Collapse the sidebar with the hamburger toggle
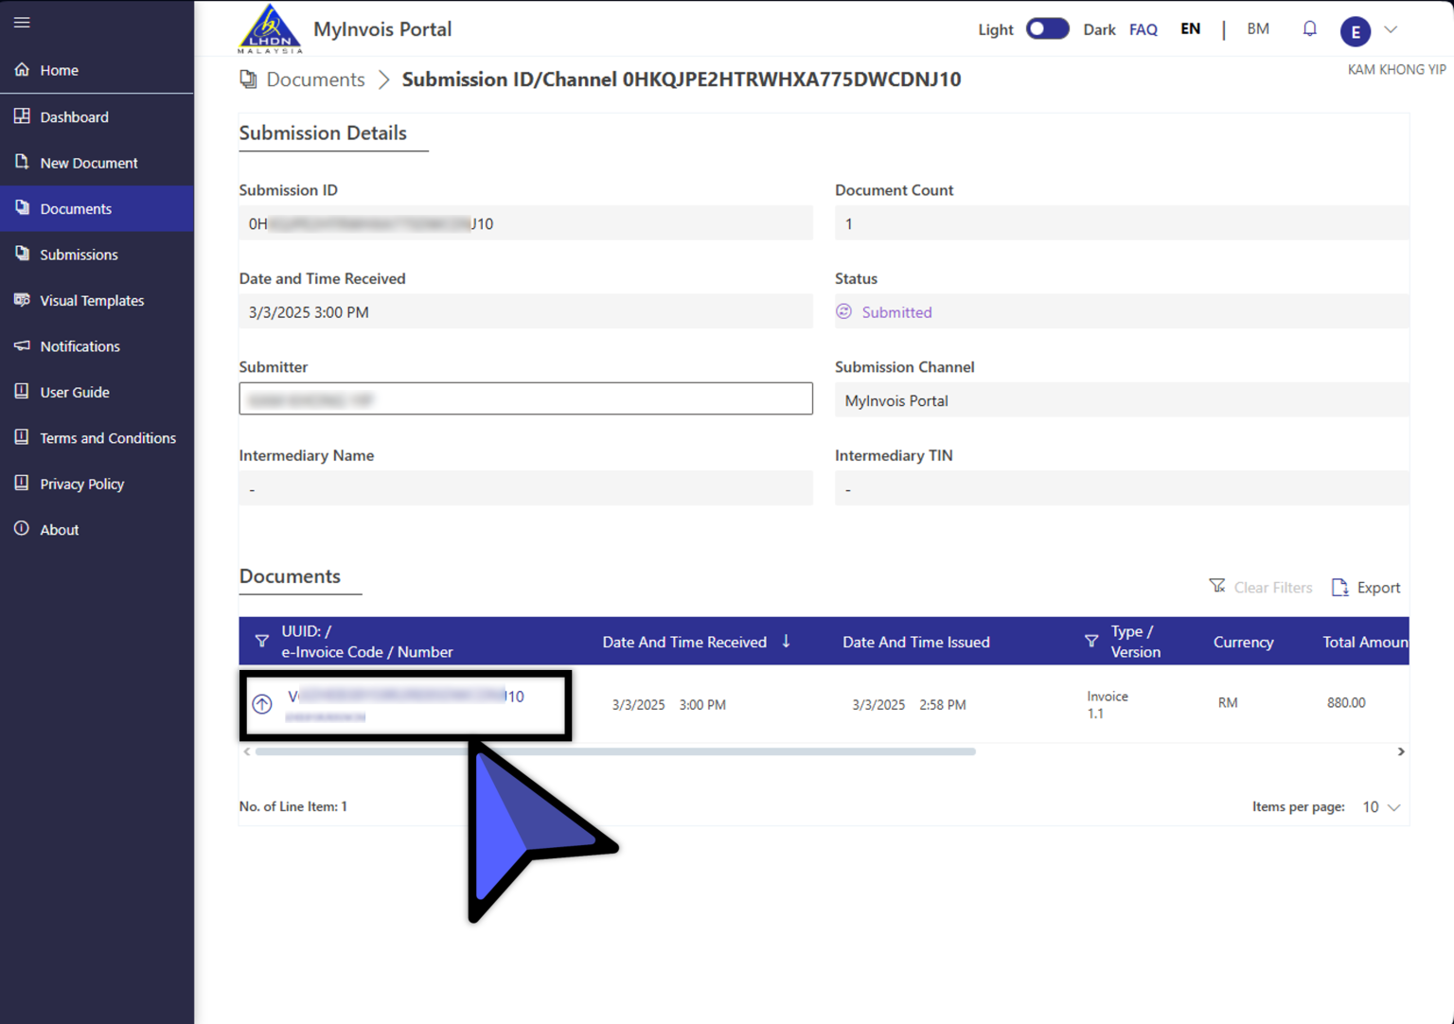Viewport: 1454px width, 1024px height. (22, 22)
